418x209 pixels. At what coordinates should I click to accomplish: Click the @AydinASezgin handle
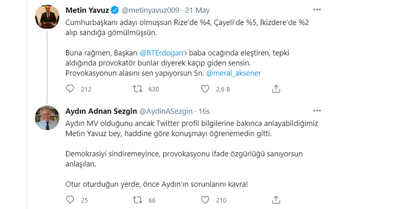[165, 111]
